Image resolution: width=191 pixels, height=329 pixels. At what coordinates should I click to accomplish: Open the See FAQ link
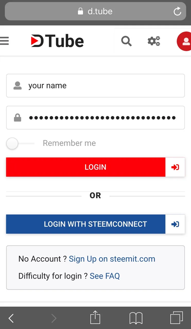coord(105,276)
